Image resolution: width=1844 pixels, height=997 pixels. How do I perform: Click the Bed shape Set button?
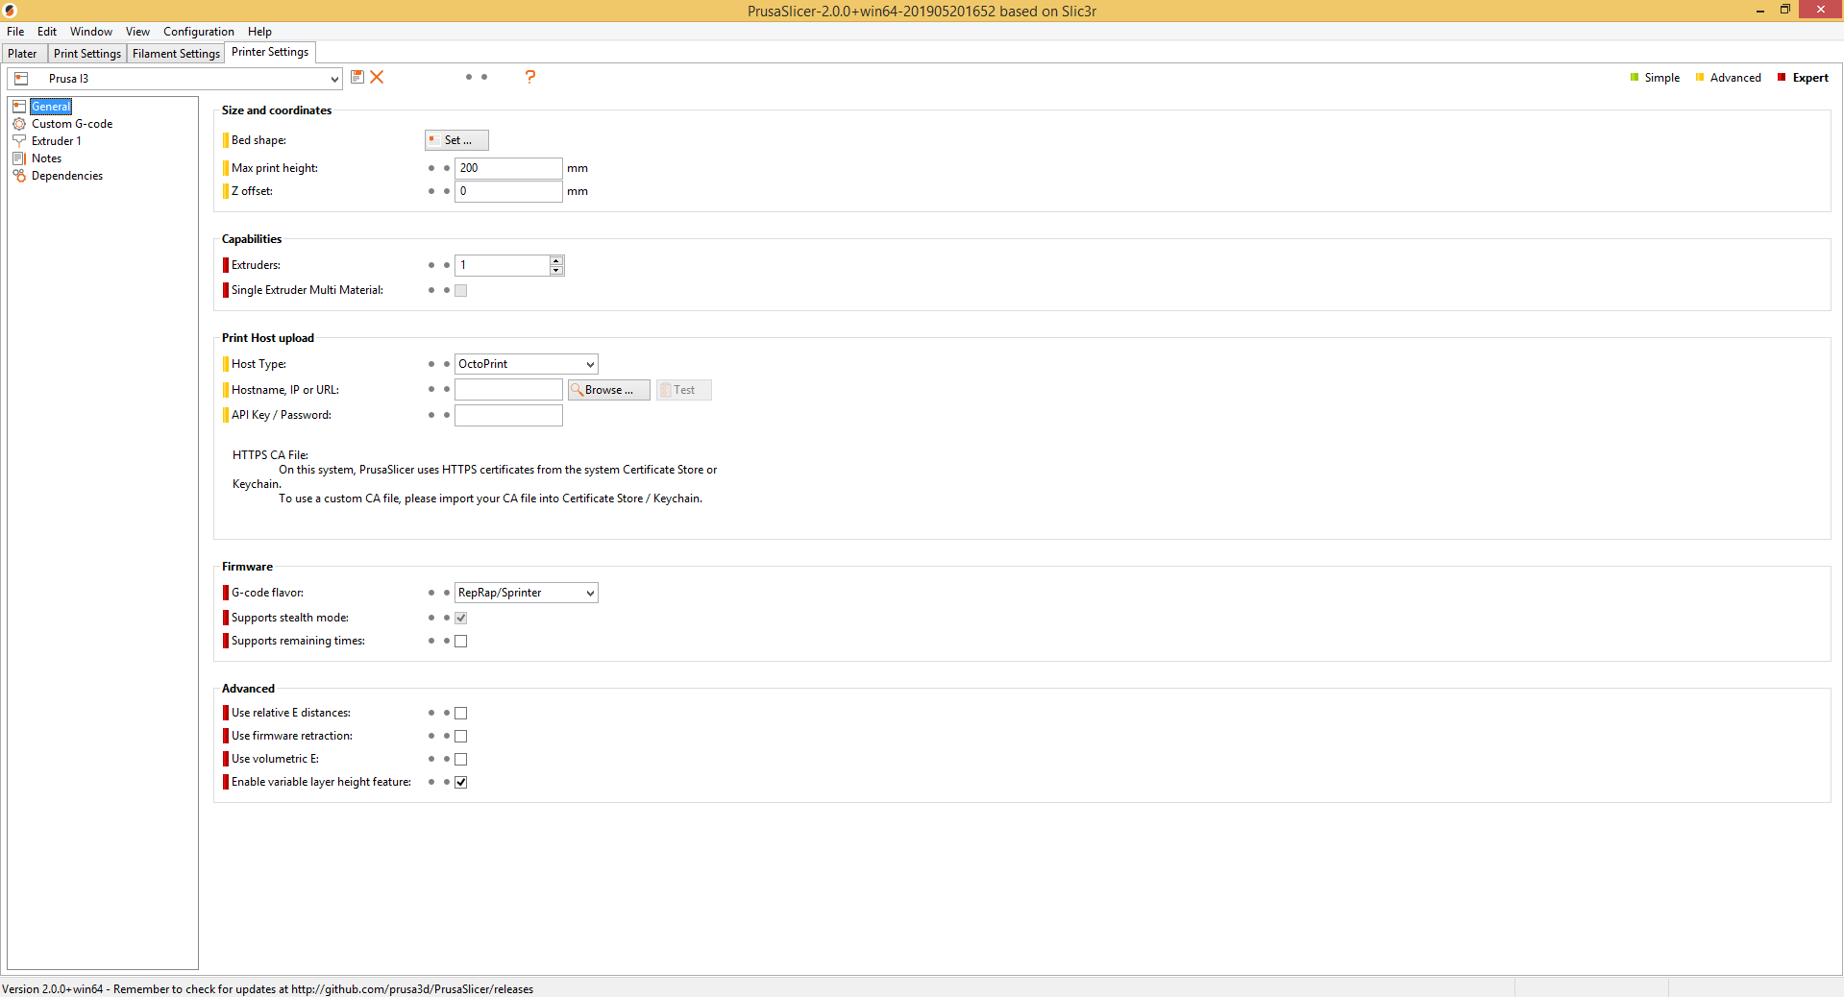pyautogui.click(x=456, y=140)
